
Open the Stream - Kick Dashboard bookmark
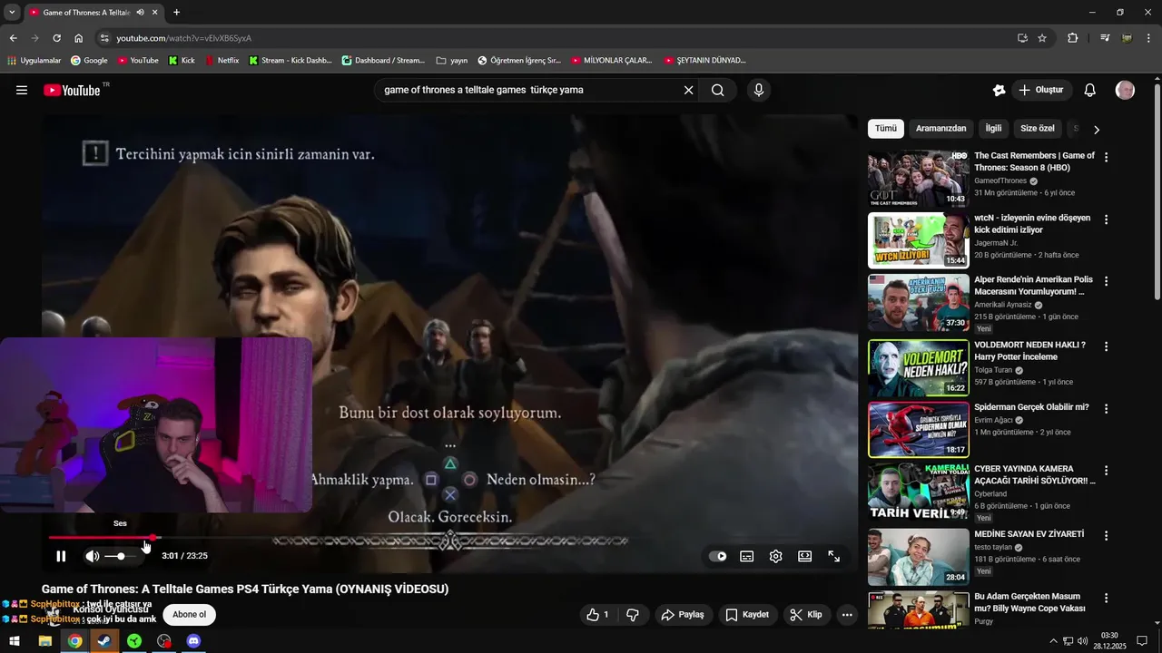pos(290,61)
